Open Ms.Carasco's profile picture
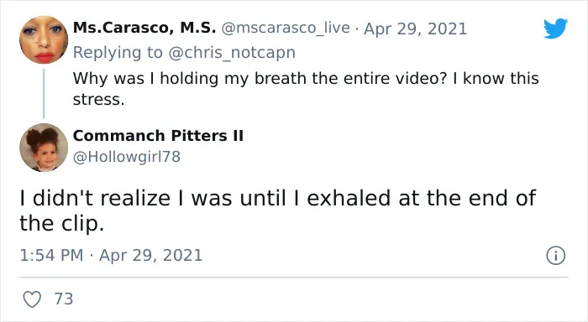 coord(44,39)
